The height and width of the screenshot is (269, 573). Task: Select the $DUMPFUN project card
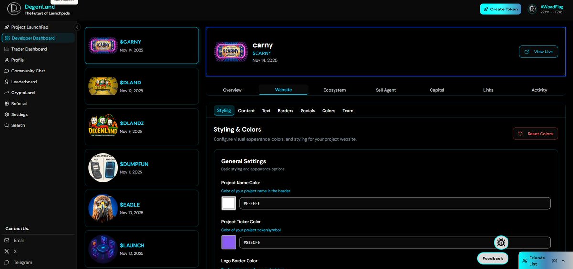click(142, 168)
